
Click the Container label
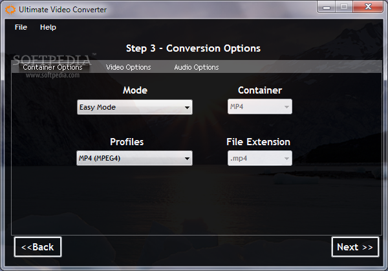tap(260, 90)
